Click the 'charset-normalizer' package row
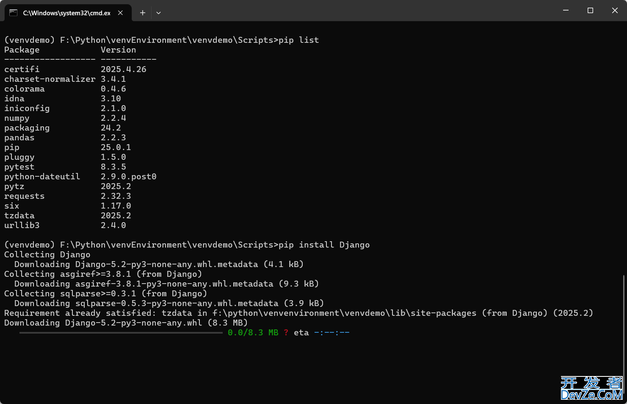This screenshot has width=627, height=404. click(x=65, y=79)
